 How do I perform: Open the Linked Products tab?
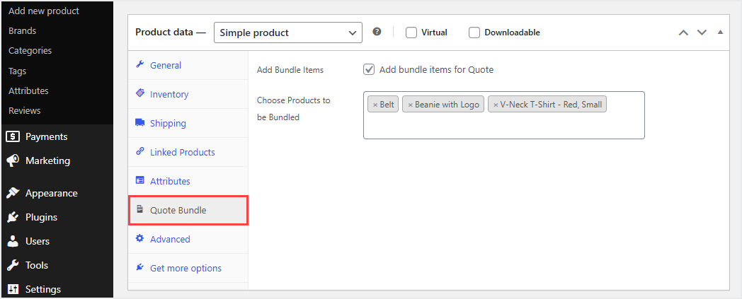[x=182, y=152]
